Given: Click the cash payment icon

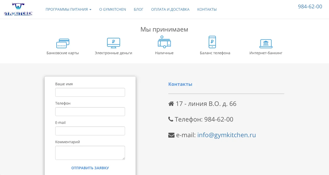Looking at the screenshot, I should coord(164,42).
